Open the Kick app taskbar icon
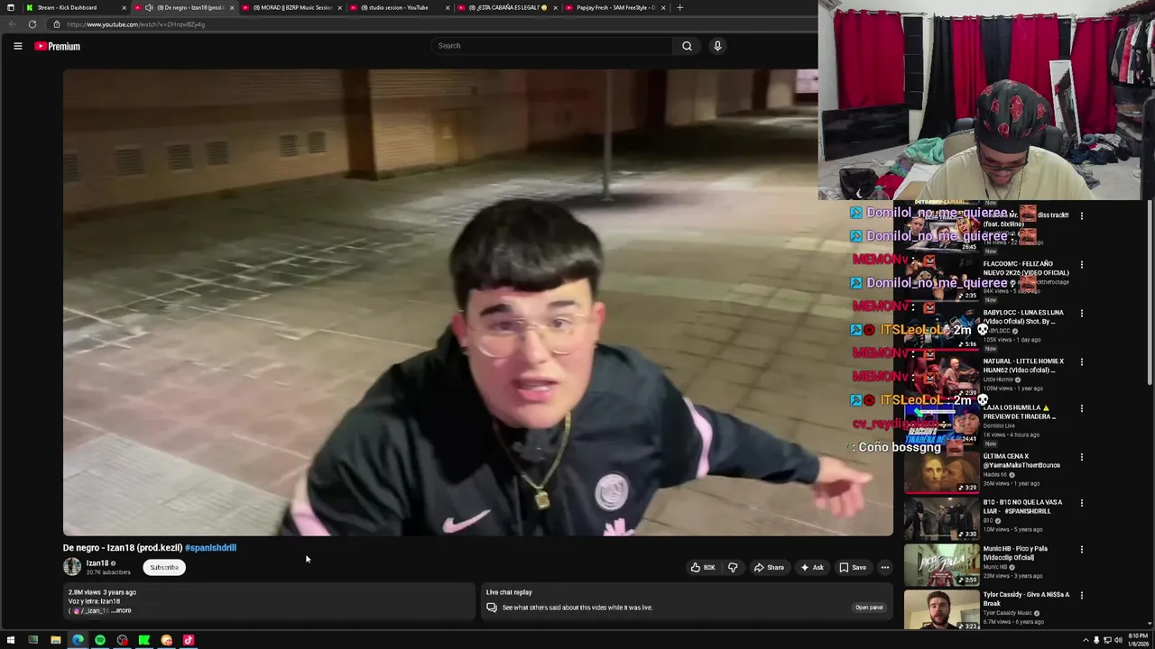Viewport: 1155px width, 649px height. 144,640
